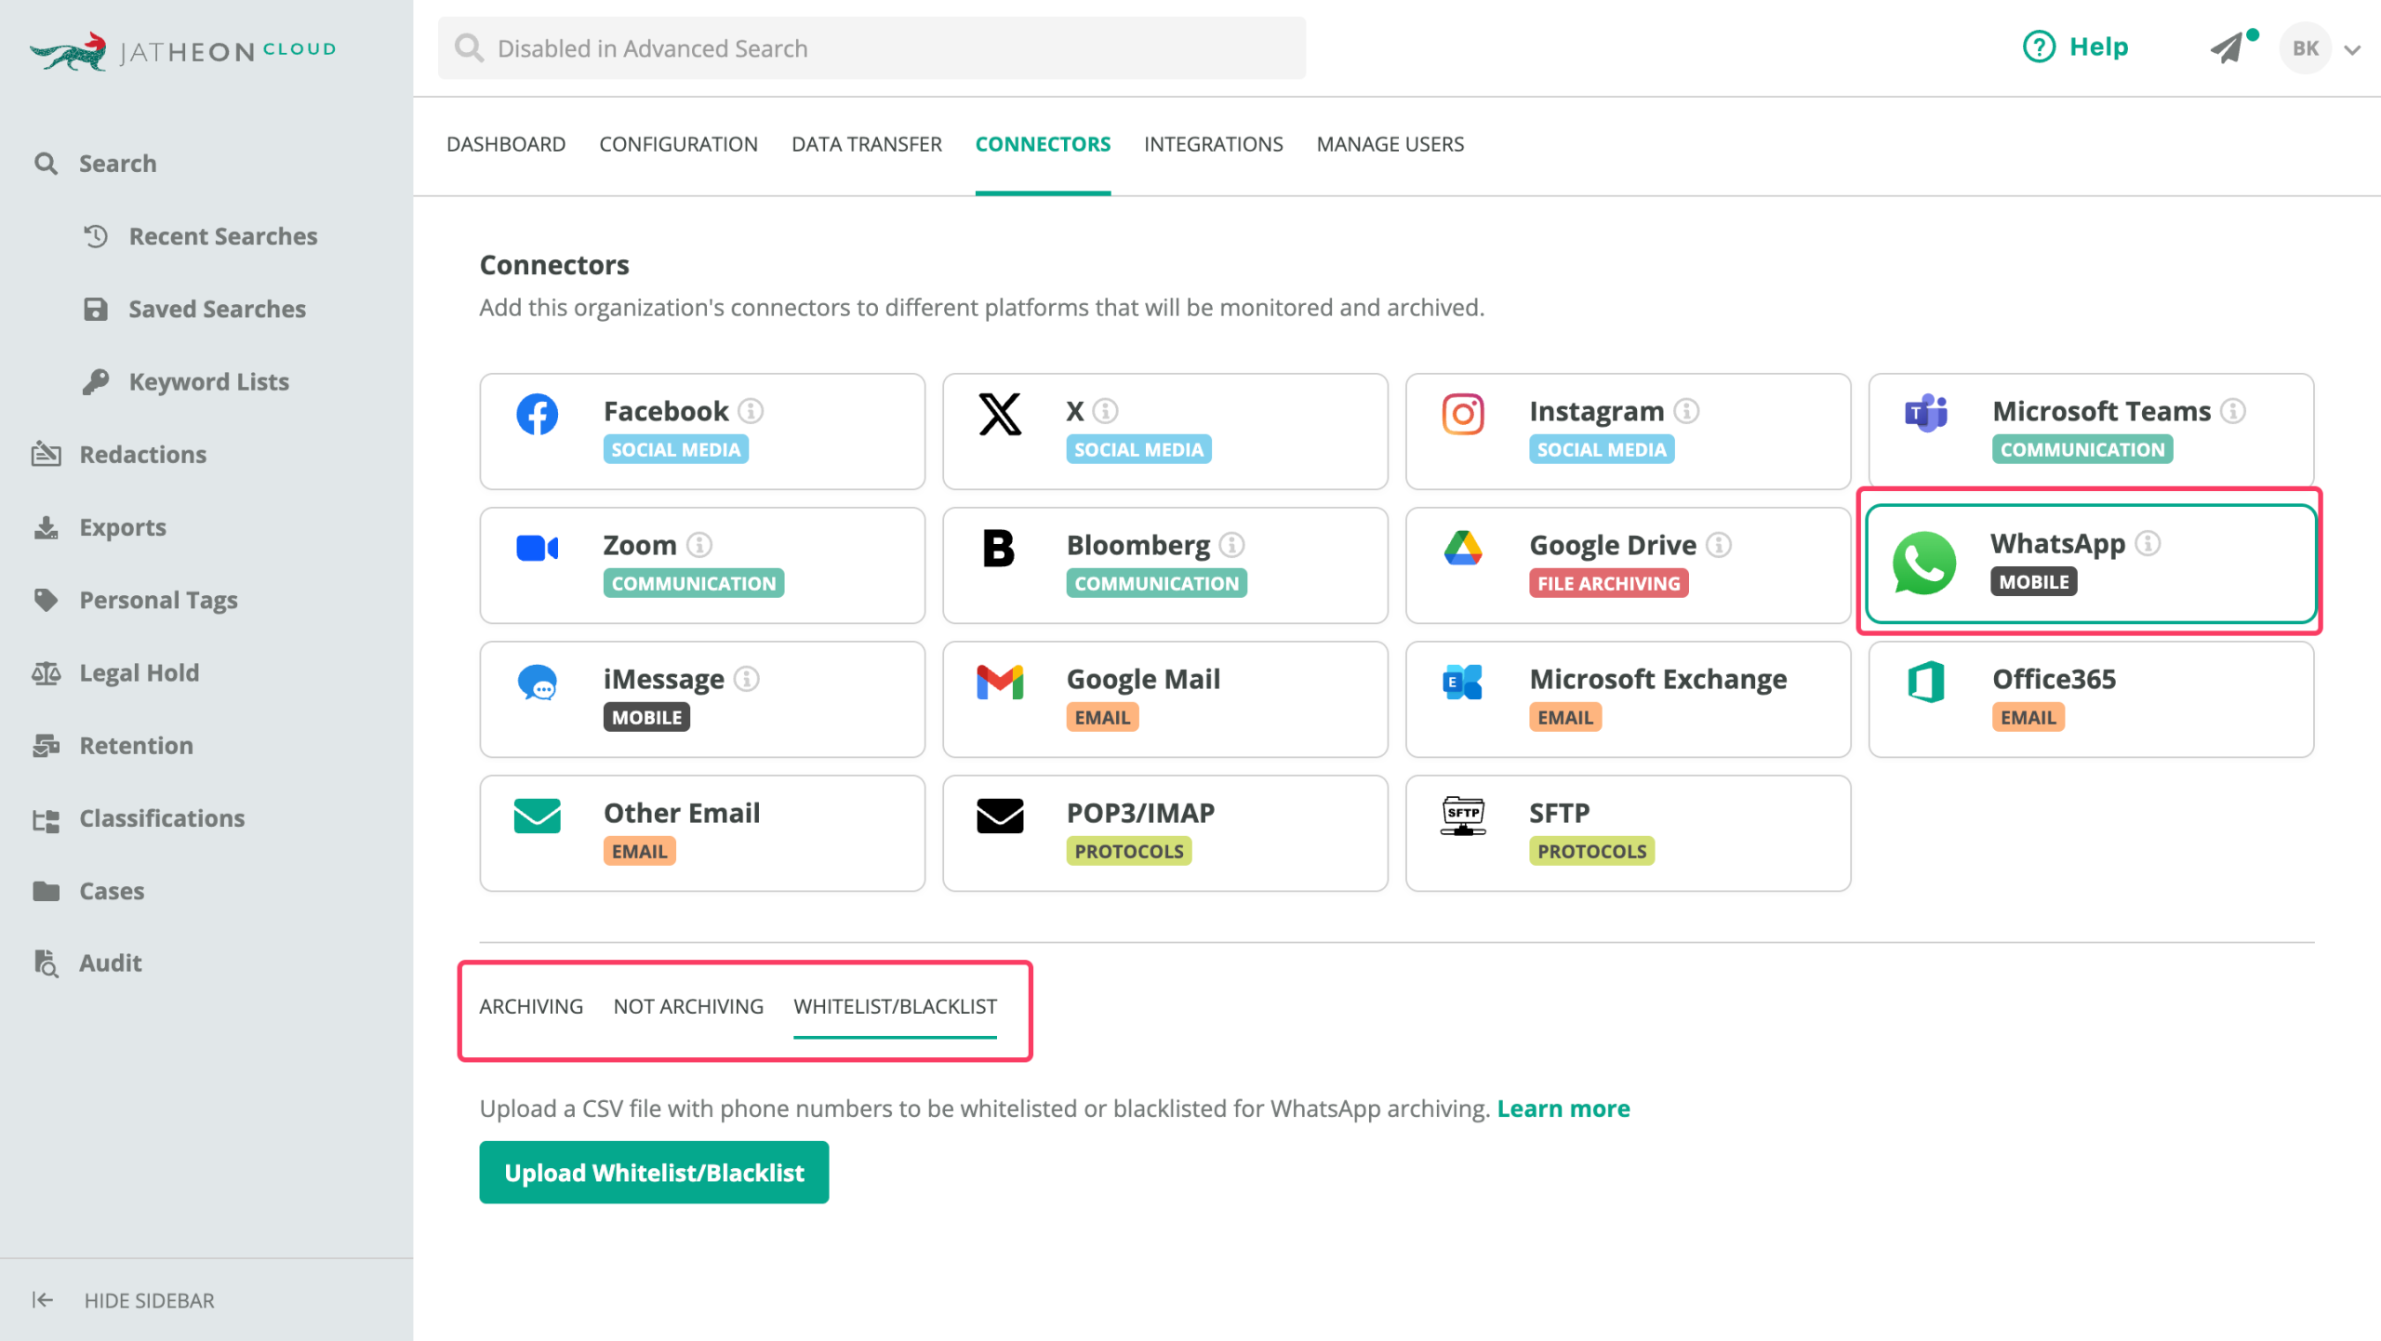2381x1341 pixels.
Task: Click the Google Drive icon
Action: 1463,548
